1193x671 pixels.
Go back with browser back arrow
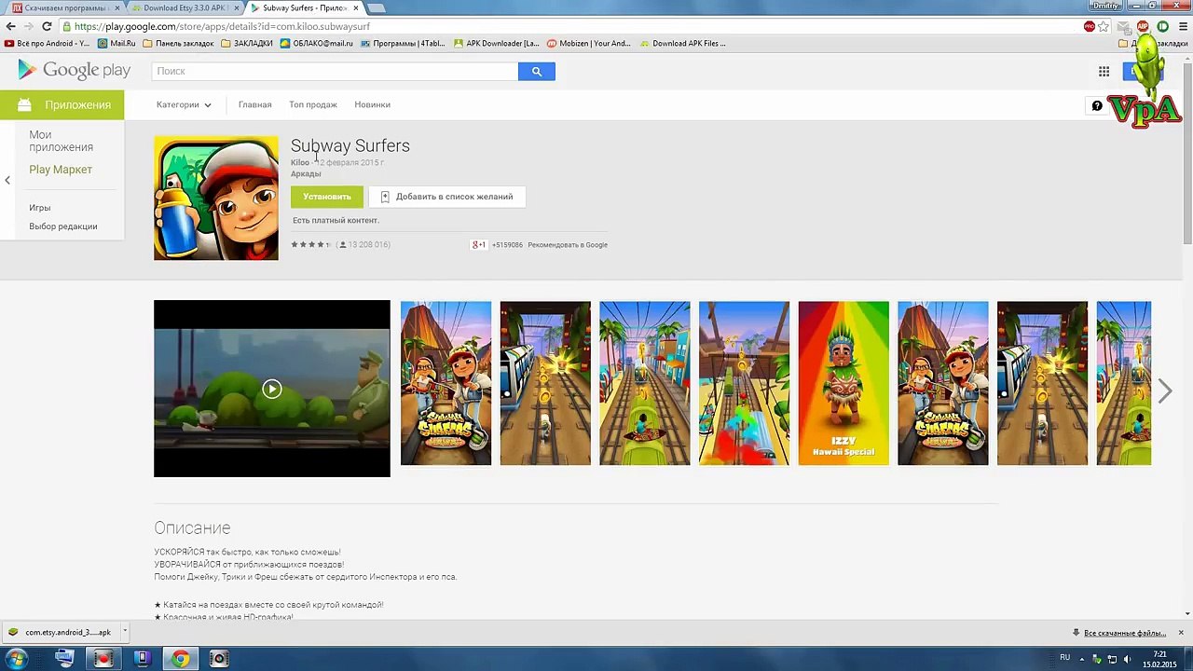[x=10, y=26]
